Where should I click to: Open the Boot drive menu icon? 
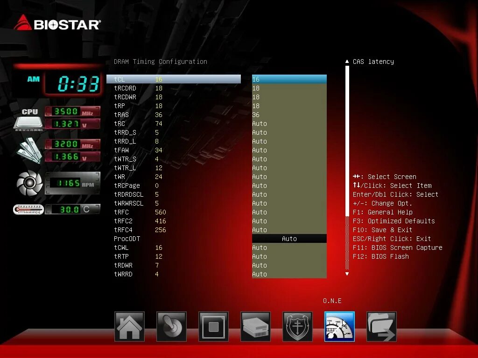255,327
